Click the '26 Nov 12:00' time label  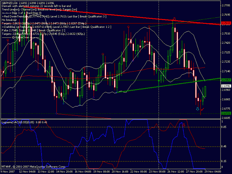[x=176, y=172]
